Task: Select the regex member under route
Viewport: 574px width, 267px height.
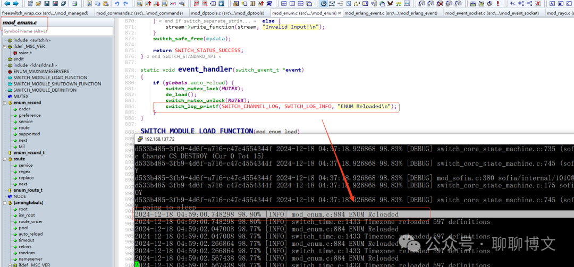Action: 24,171
